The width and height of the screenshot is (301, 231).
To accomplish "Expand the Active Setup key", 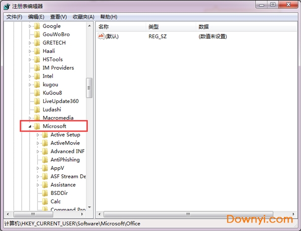I will 38,135.
